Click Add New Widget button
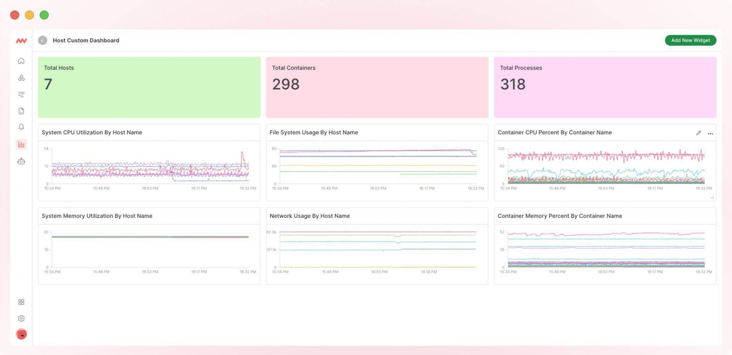732x355 pixels. pyautogui.click(x=690, y=40)
